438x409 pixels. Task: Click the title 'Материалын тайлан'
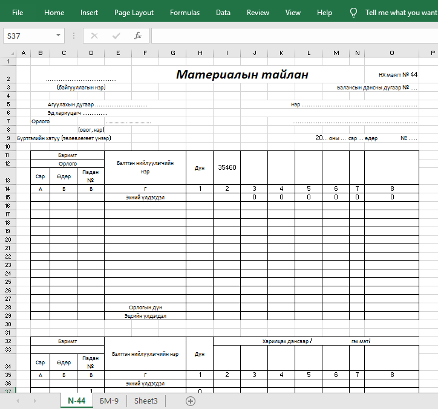[242, 74]
